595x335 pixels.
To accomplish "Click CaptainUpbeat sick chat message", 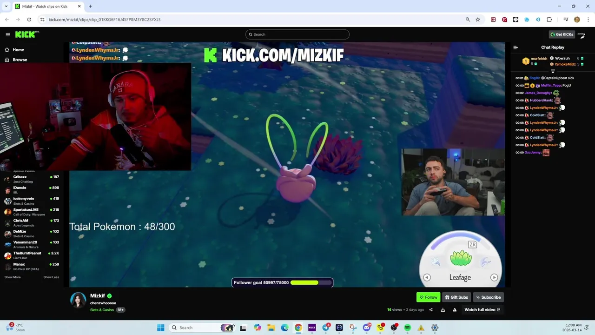I will [x=557, y=78].
